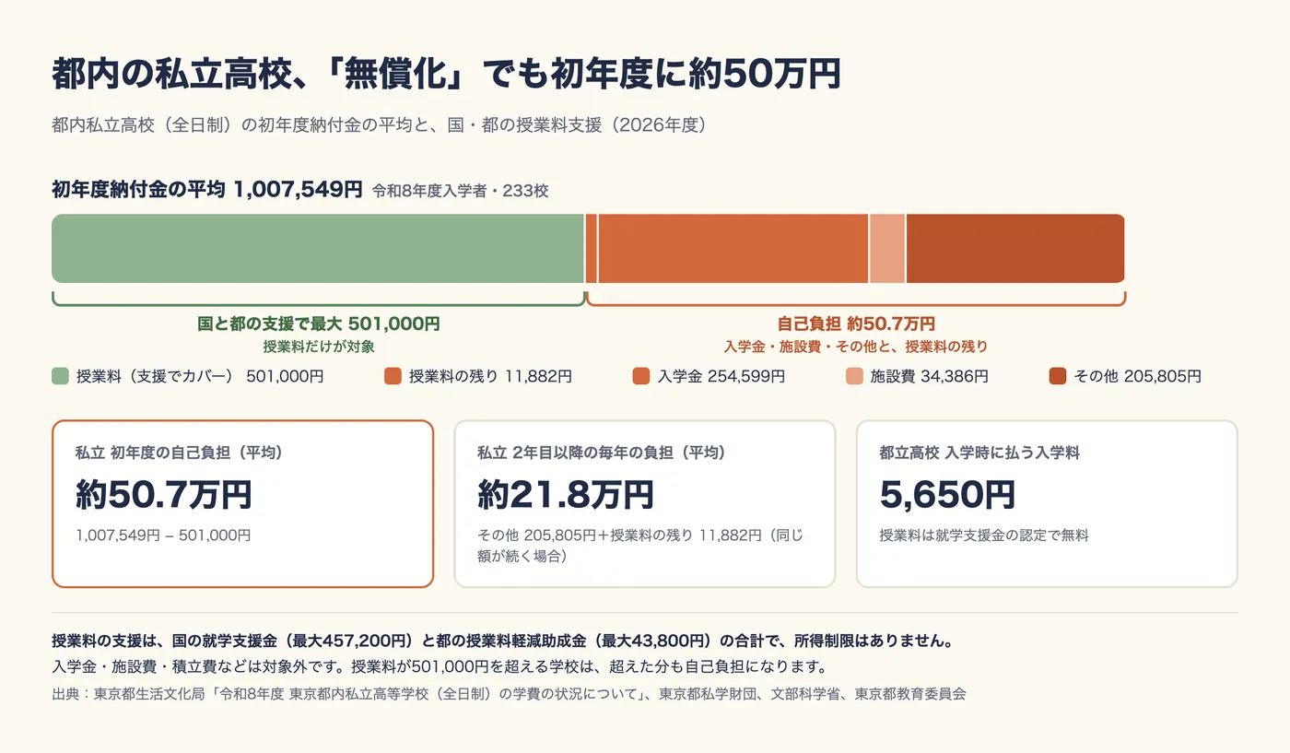Click the 入学金・施設費・その他と、授業料の残り caption
The image size is (1290, 753).
tap(856, 347)
